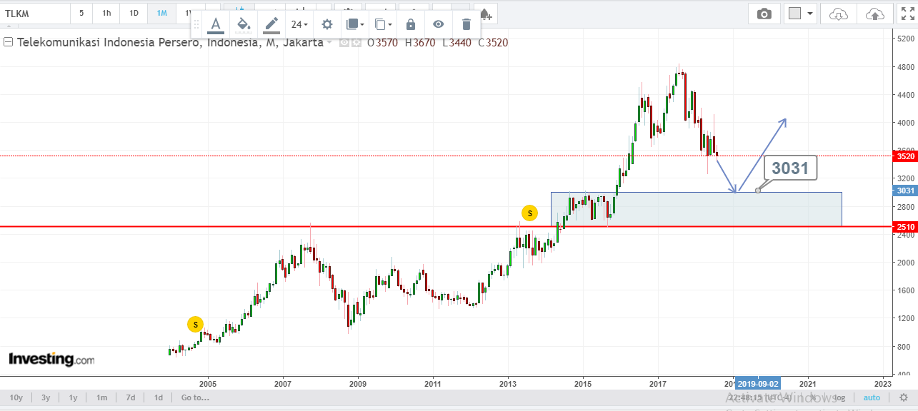Open the chart layout square dropdown
Screen dimensions: 918x411
click(x=802, y=14)
